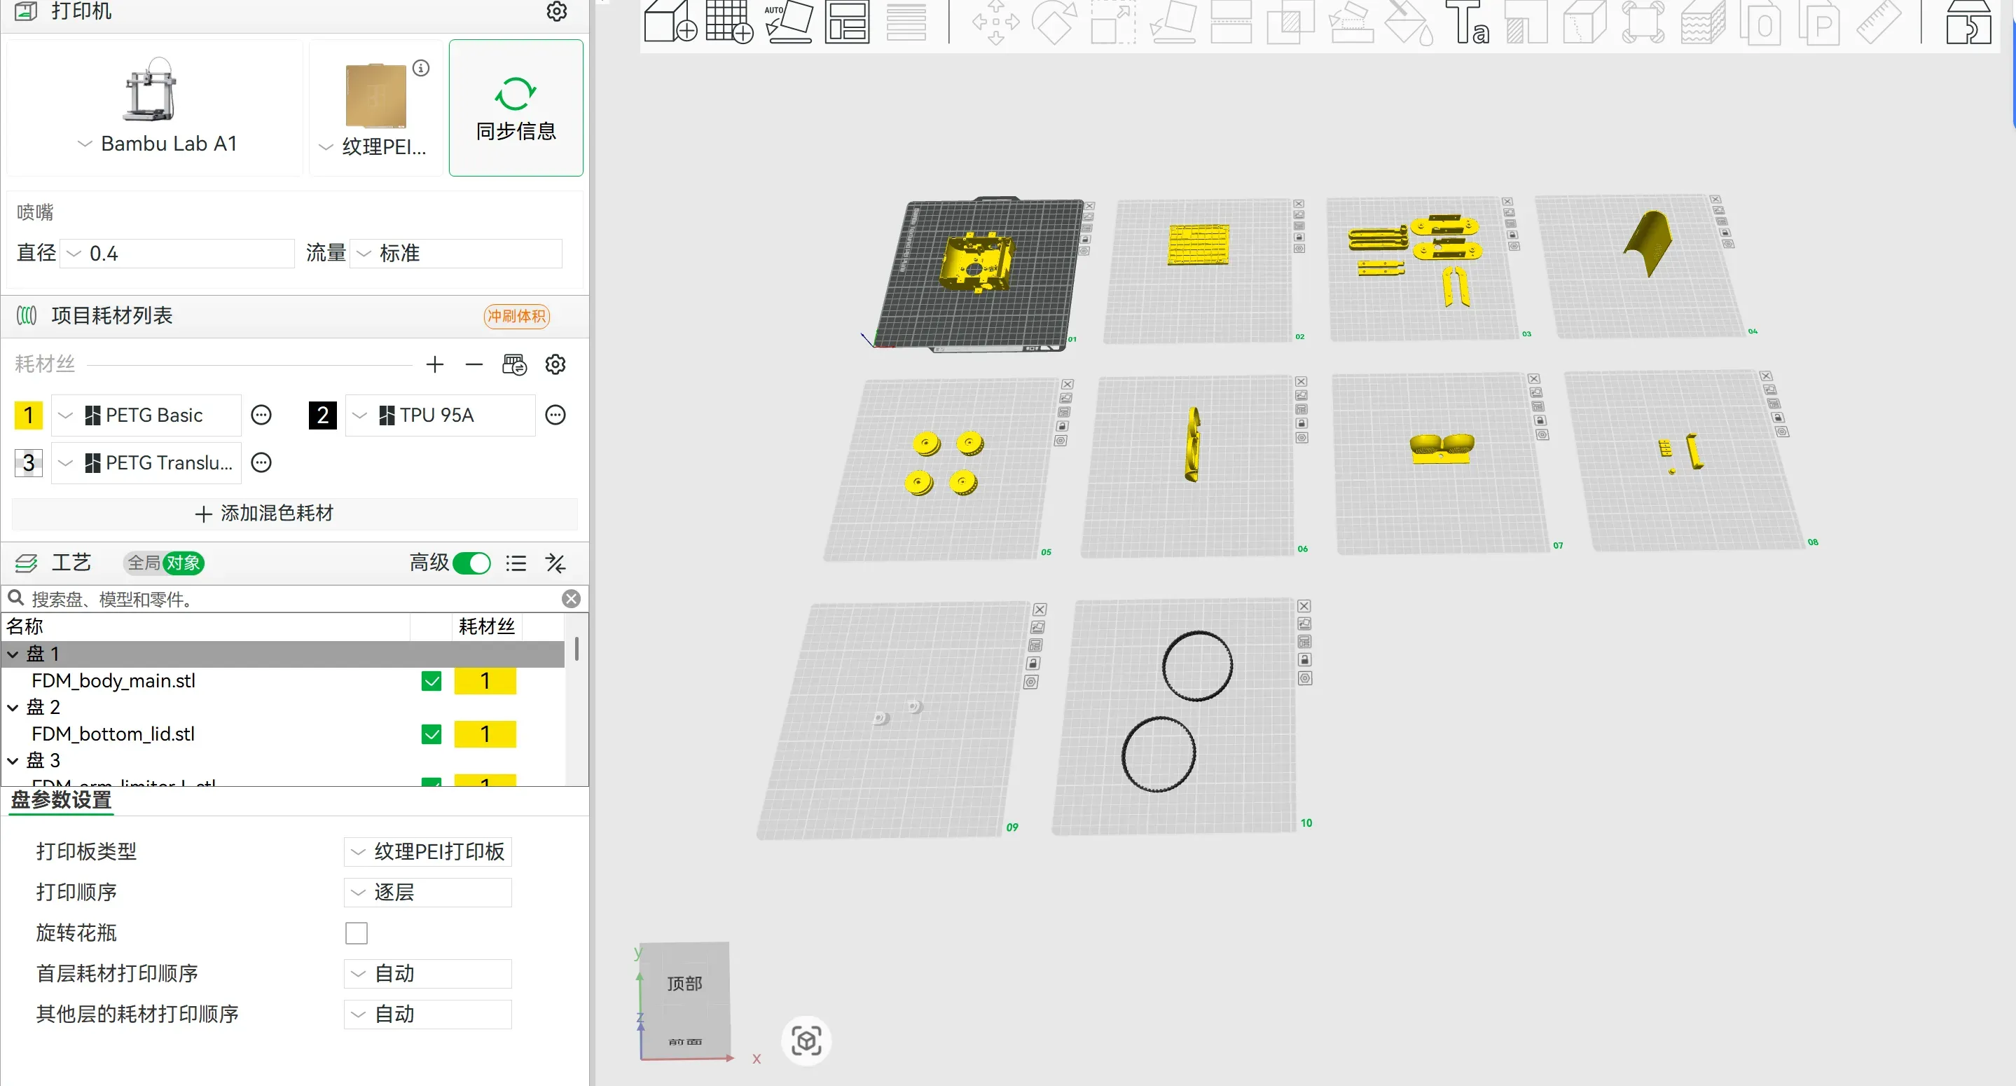Image resolution: width=2016 pixels, height=1086 pixels.
Task: Toggle the 高级 advanced mode switch
Action: (x=471, y=563)
